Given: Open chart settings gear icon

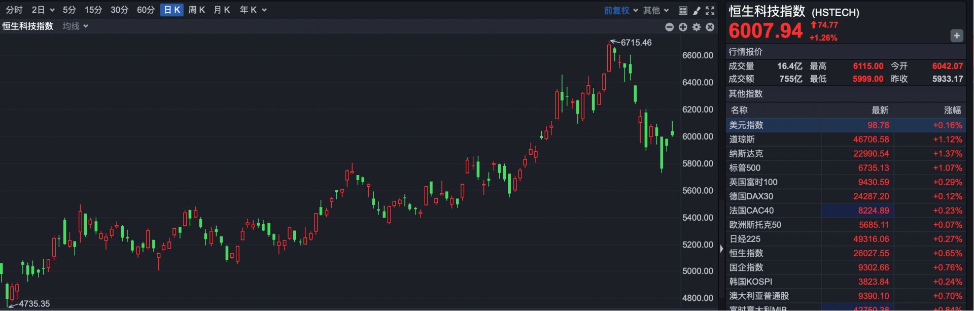Looking at the screenshot, I should [697, 27].
